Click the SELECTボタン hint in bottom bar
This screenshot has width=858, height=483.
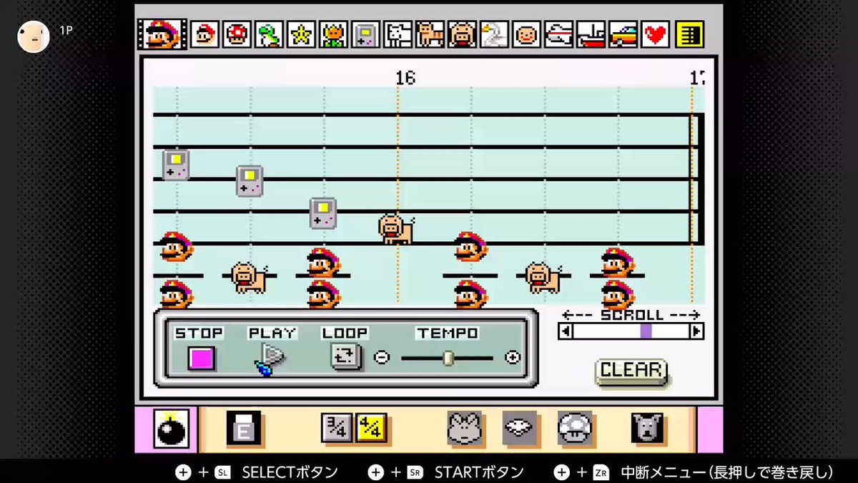(257, 472)
